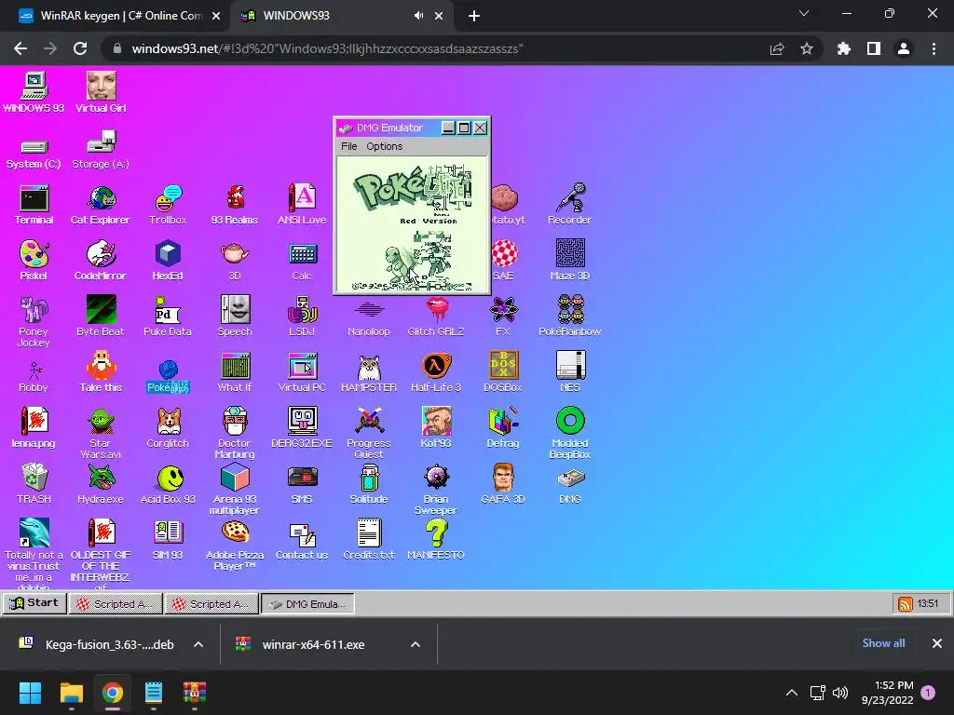The width and height of the screenshot is (954, 715).
Task: Click Show all downloads link
Action: point(883,643)
